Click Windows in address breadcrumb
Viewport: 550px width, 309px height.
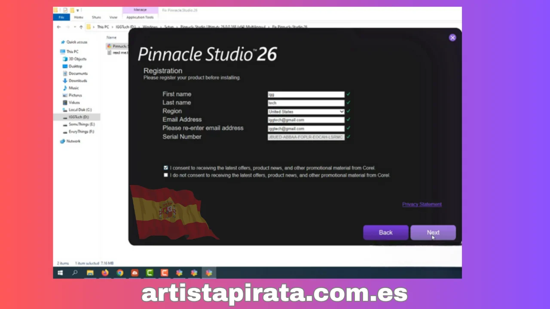tap(150, 27)
